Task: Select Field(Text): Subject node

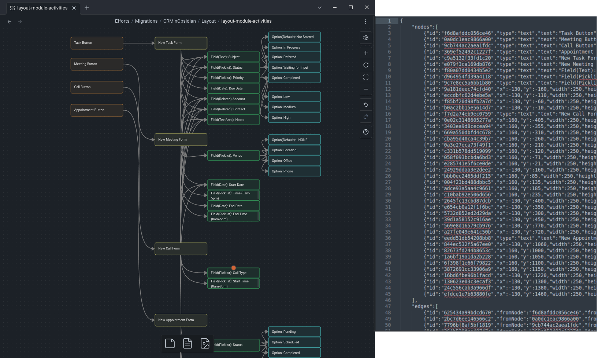Action: (234, 57)
